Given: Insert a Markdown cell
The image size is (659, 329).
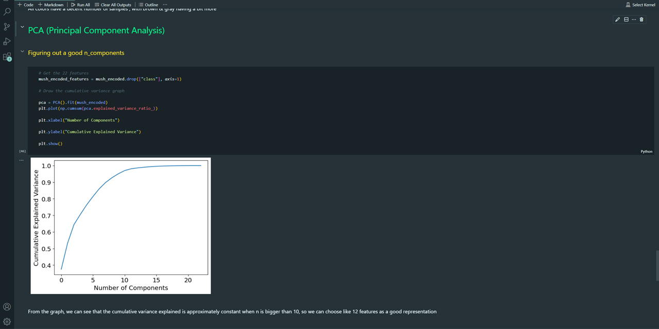Looking at the screenshot, I should (x=51, y=5).
